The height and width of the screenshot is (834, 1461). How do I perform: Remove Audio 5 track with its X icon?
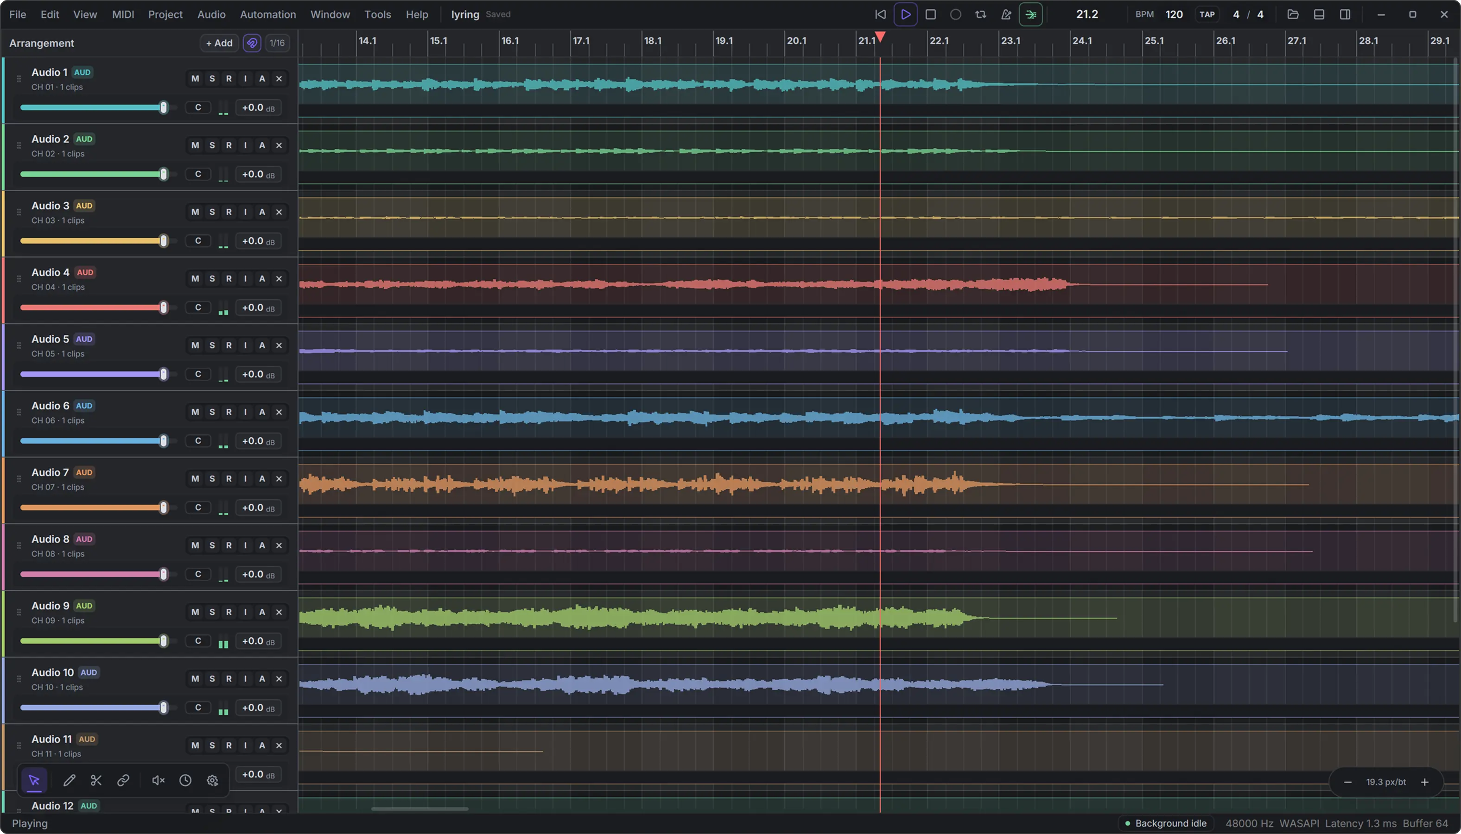click(279, 345)
